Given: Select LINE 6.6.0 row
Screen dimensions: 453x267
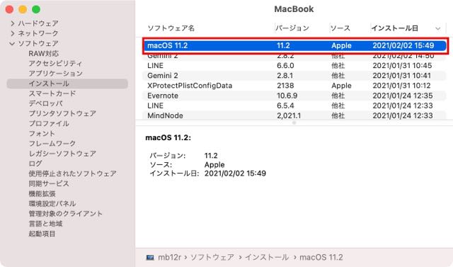Looking at the screenshot, I should tap(294, 66).
